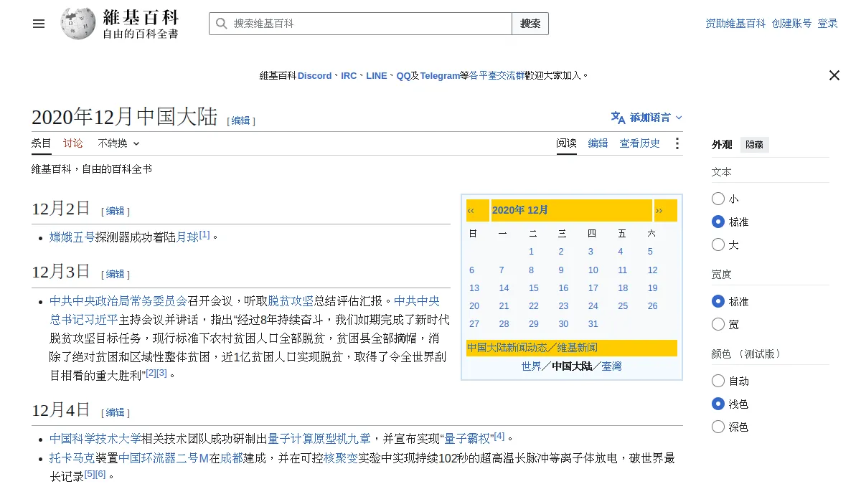Edit the 12月2日 section

point(115,211)
